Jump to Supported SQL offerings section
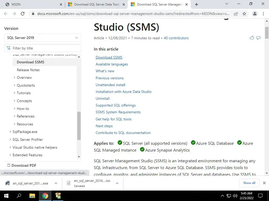Viewport: 269px width, 201px height. (x=116, y=105)
